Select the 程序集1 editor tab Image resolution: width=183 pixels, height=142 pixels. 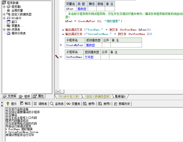pyautogui.click(x=120, y=97)
